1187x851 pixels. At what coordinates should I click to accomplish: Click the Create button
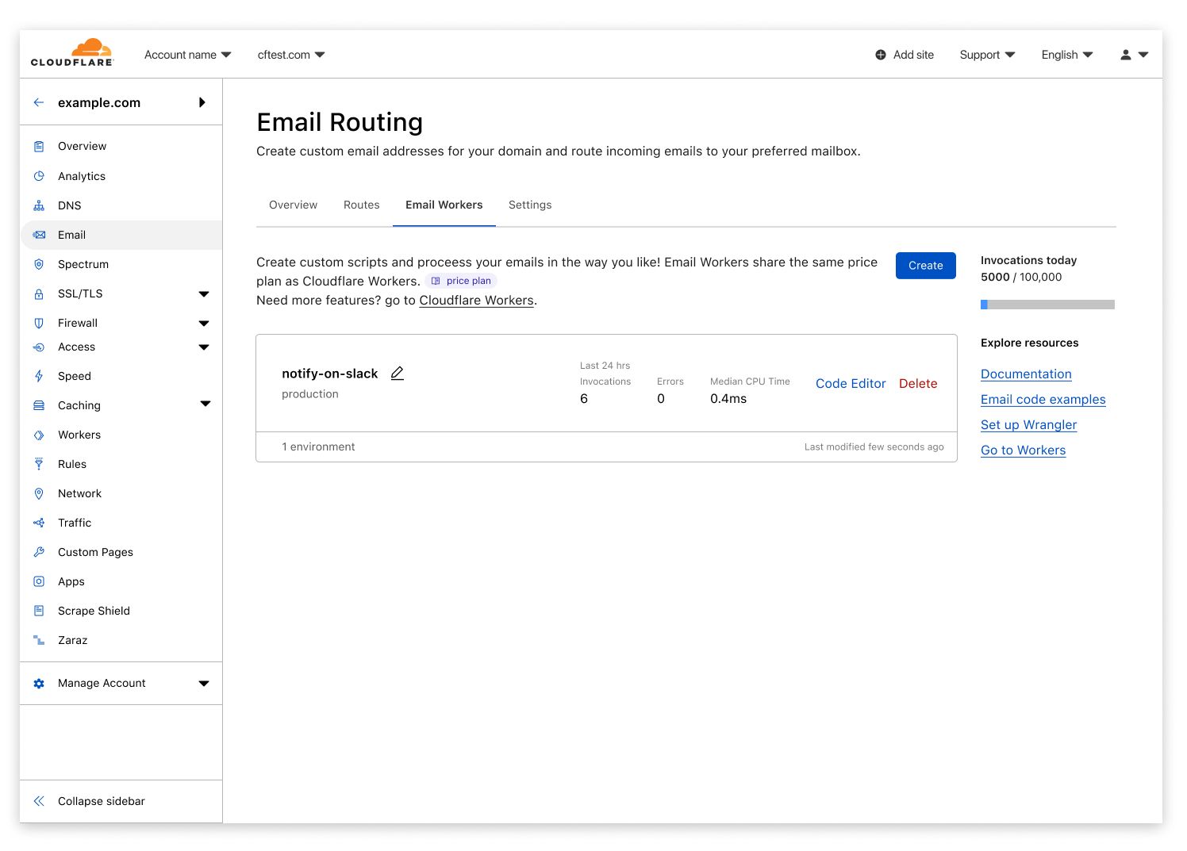point(925,266)
